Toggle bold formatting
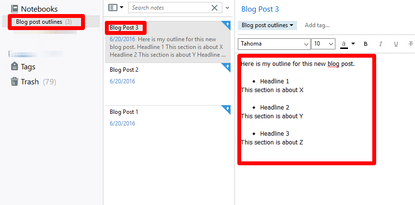This screenshot has width=415, height=205. point(365,44)
